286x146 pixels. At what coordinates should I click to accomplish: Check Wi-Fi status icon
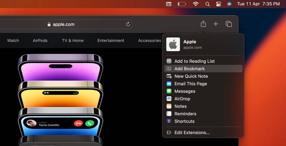tap(196, 4)
